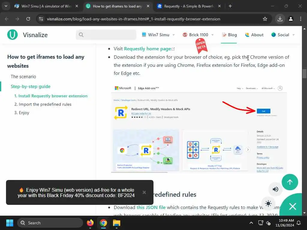The image size is (307, 230).
Task: Open the Blog menu item
Action: [x=229, y=35]
